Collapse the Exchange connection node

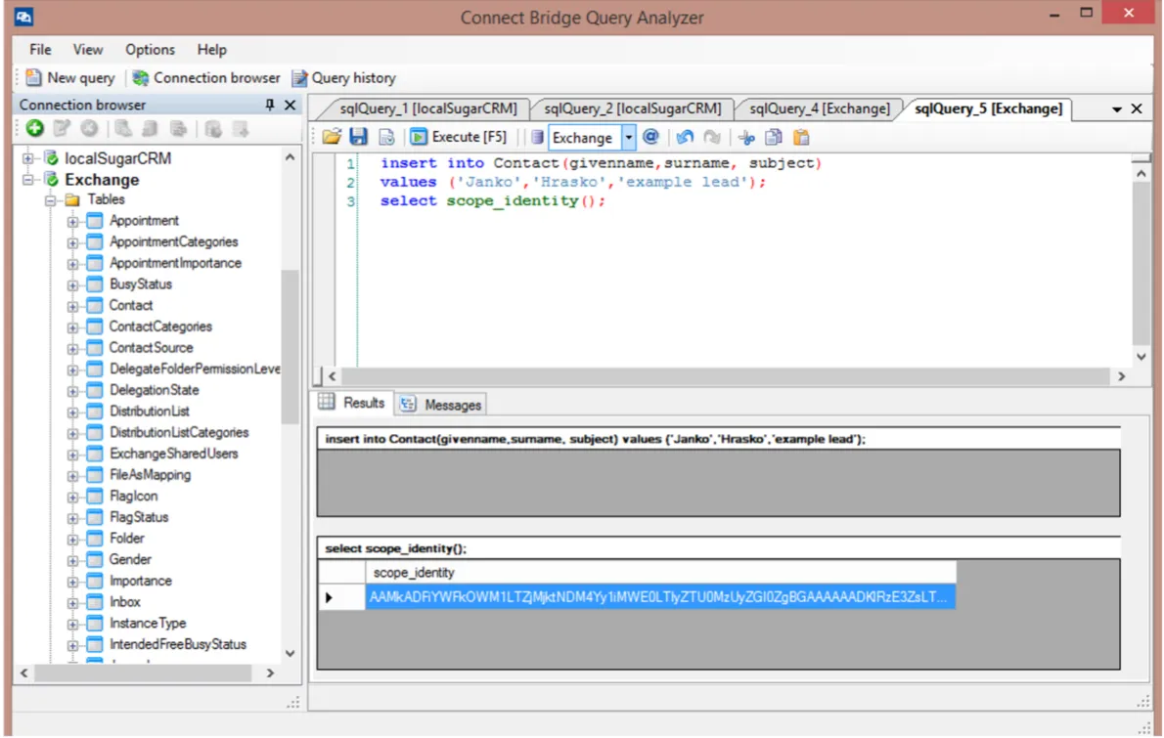[27, 180]
